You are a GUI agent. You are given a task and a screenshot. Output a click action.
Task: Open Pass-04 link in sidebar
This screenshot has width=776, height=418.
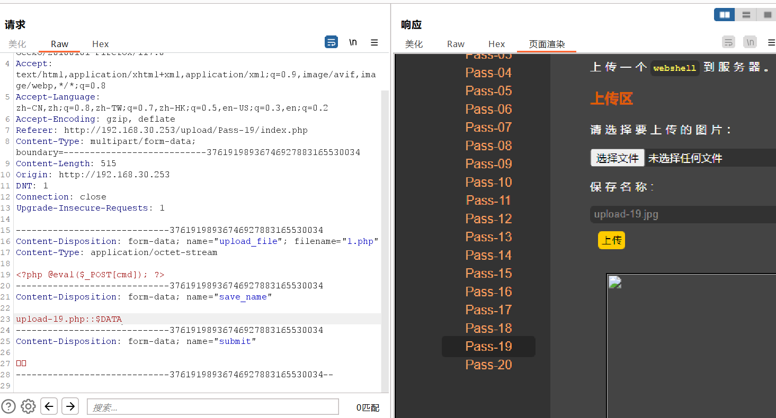click(x=488, y=72)
